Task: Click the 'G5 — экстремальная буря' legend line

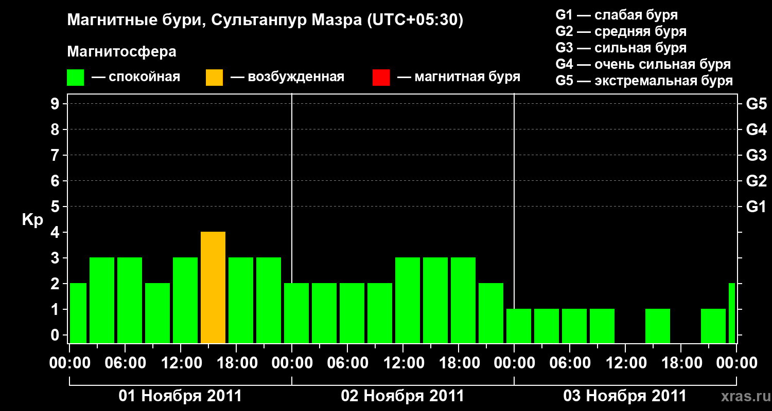Action: coord(644,81)
